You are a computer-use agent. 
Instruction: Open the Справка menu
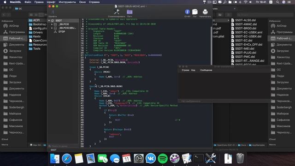[x=94, y=2]
